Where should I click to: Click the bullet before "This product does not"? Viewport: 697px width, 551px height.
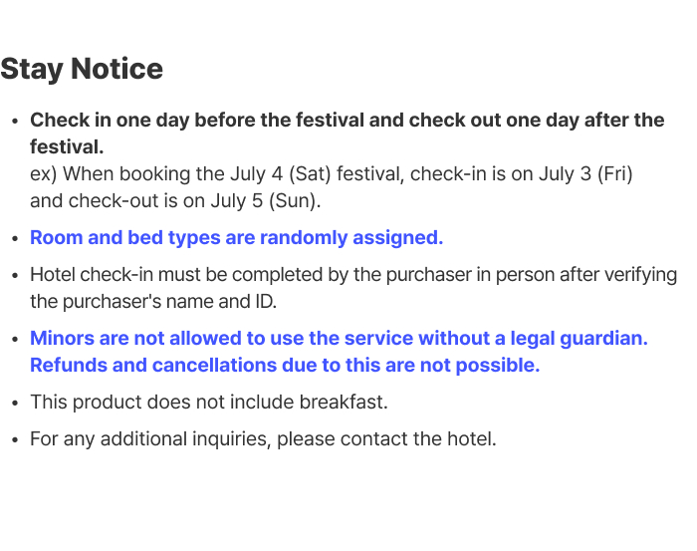pos(15,404)
